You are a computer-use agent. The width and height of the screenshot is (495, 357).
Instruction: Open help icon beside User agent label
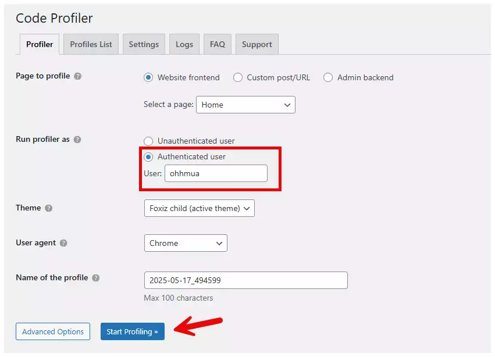(x=63, y=243)
